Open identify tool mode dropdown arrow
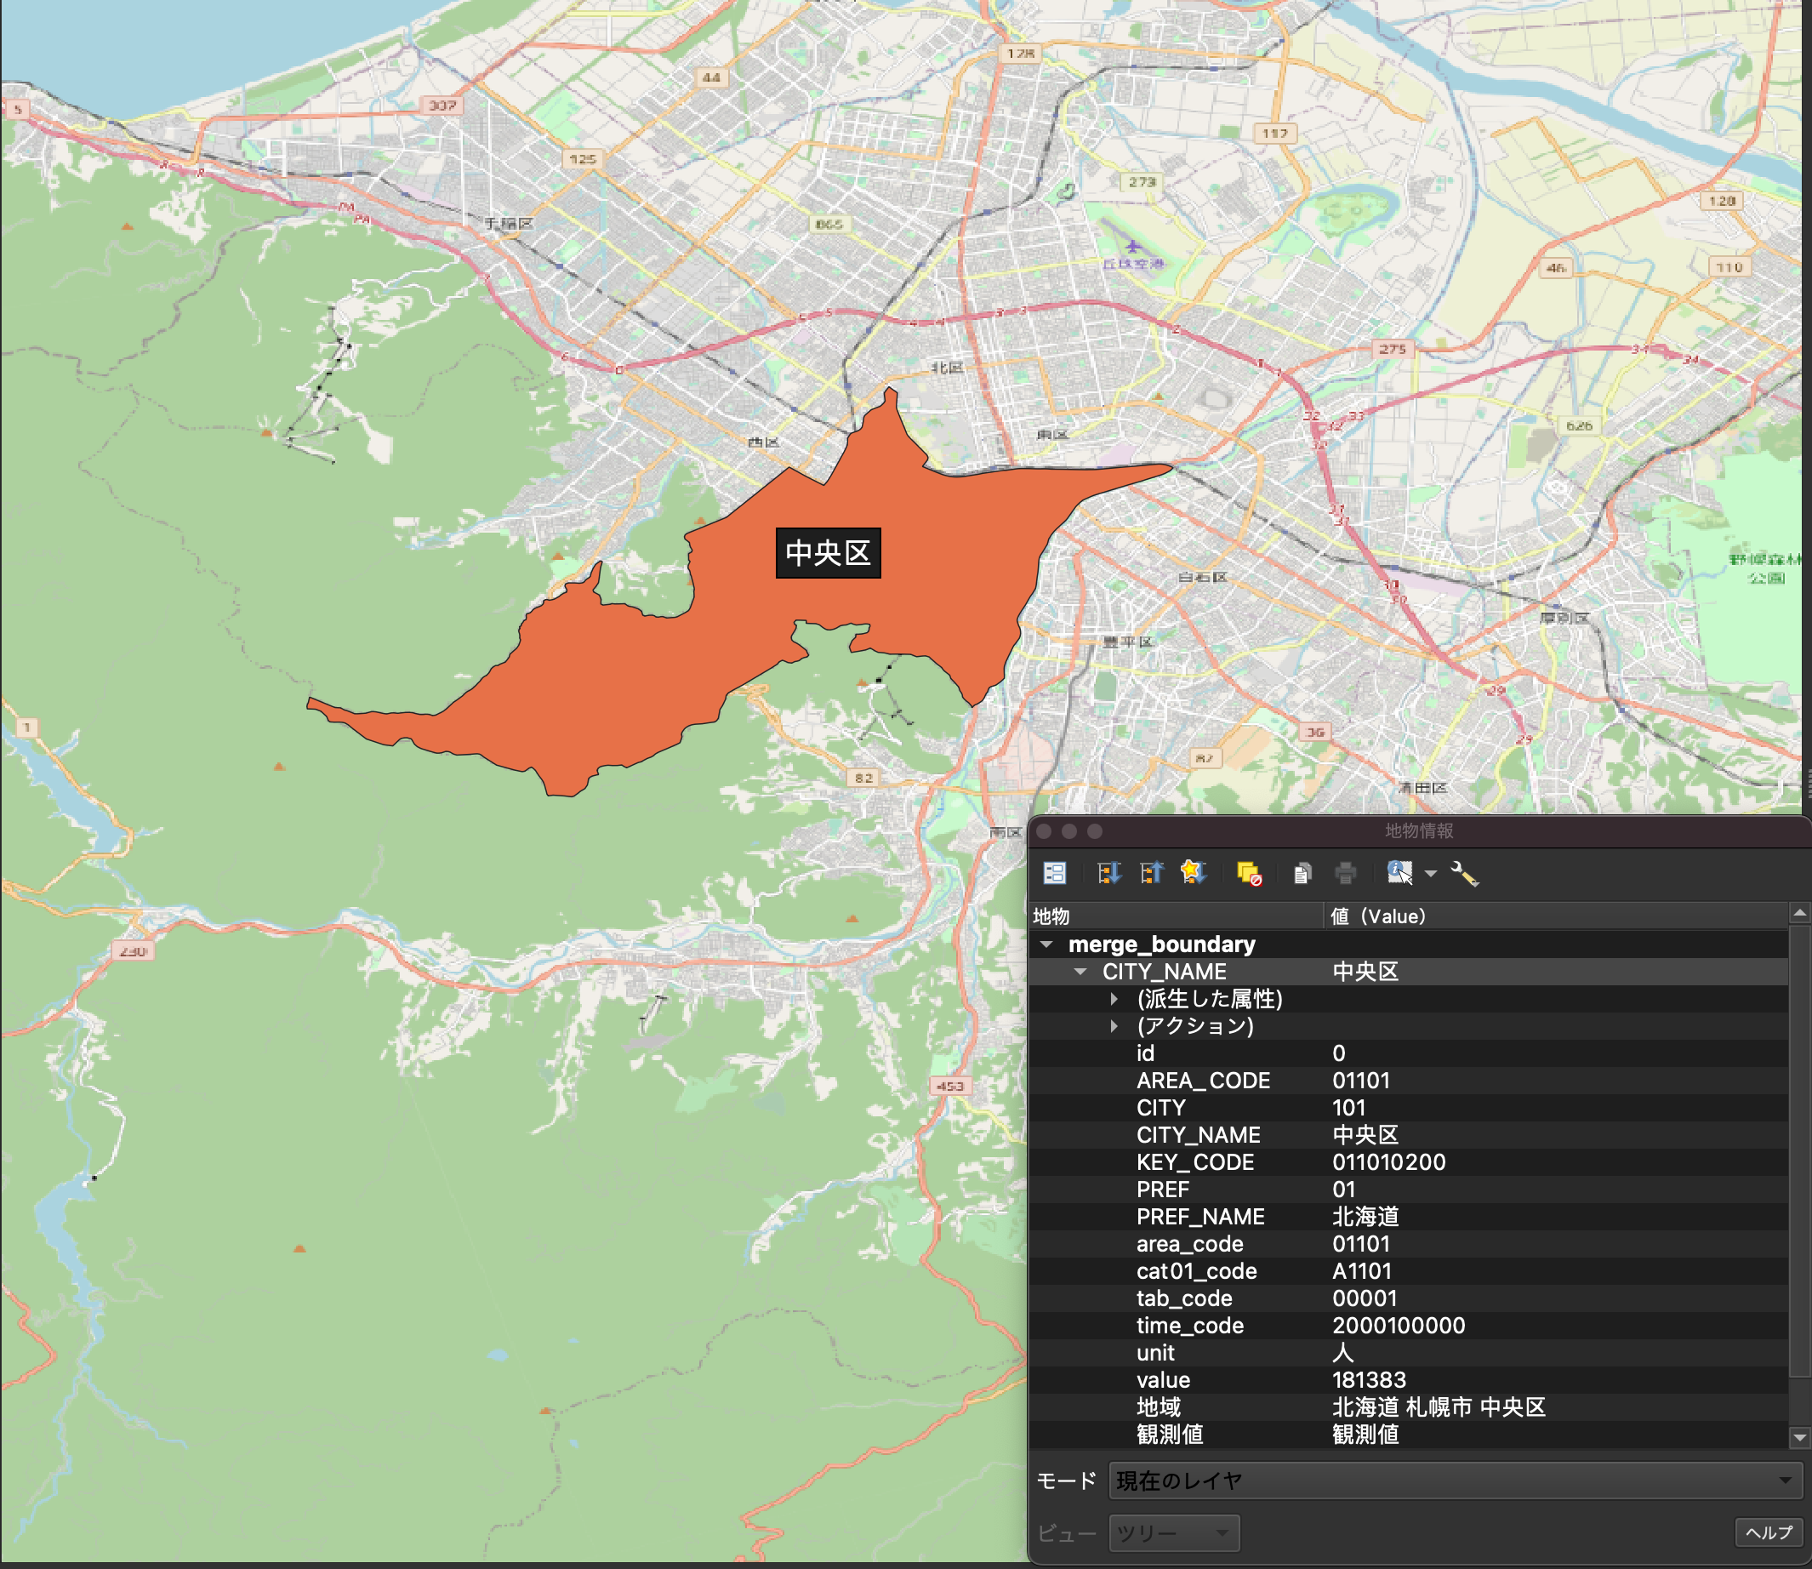 click(x=1431, y=873)
